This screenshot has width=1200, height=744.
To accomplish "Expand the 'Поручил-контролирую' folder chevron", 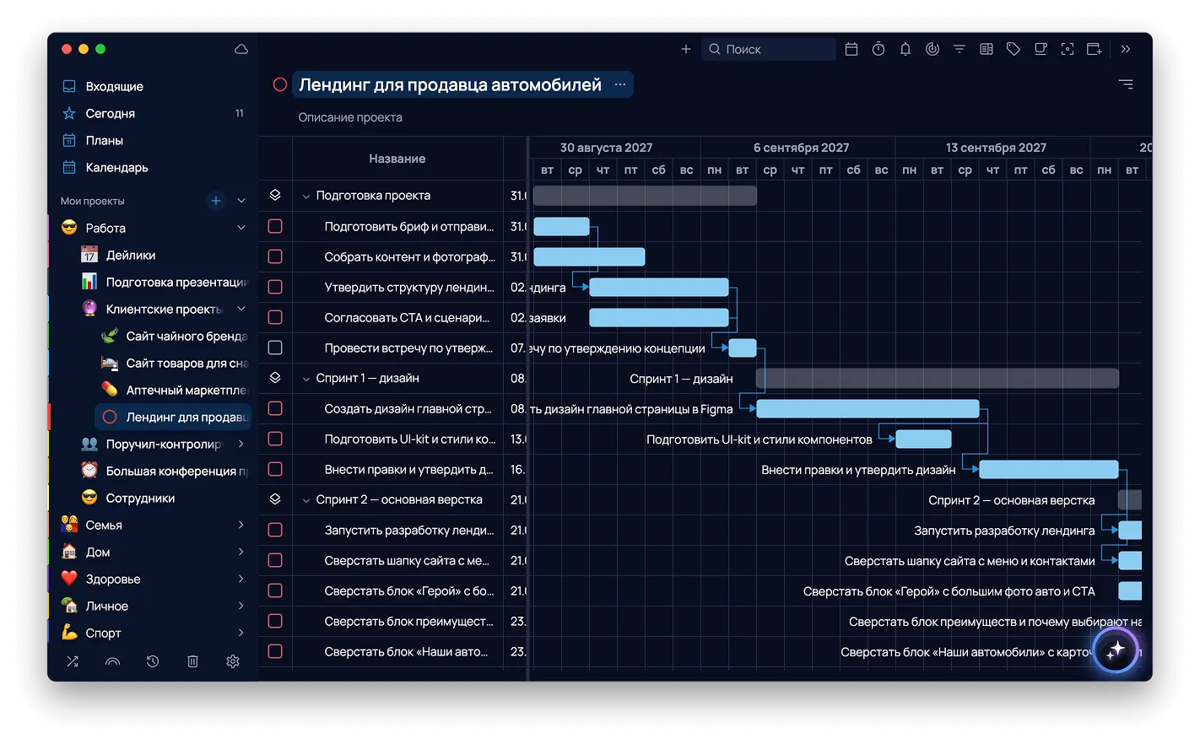I will pos(241,444).
